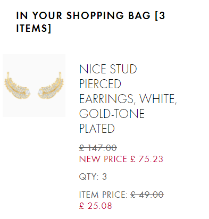Open the feather earrings product thumbnail
The width and height of the screenshot is (209, 219).
pyautogui.click(x=34, y=86)
